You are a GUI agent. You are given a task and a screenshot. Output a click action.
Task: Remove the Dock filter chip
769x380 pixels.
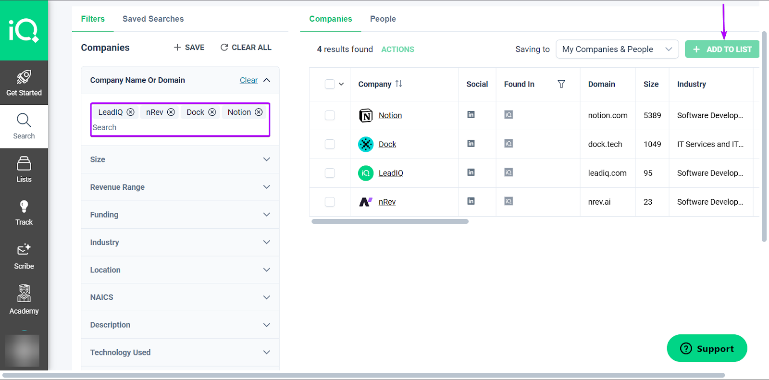212,112
